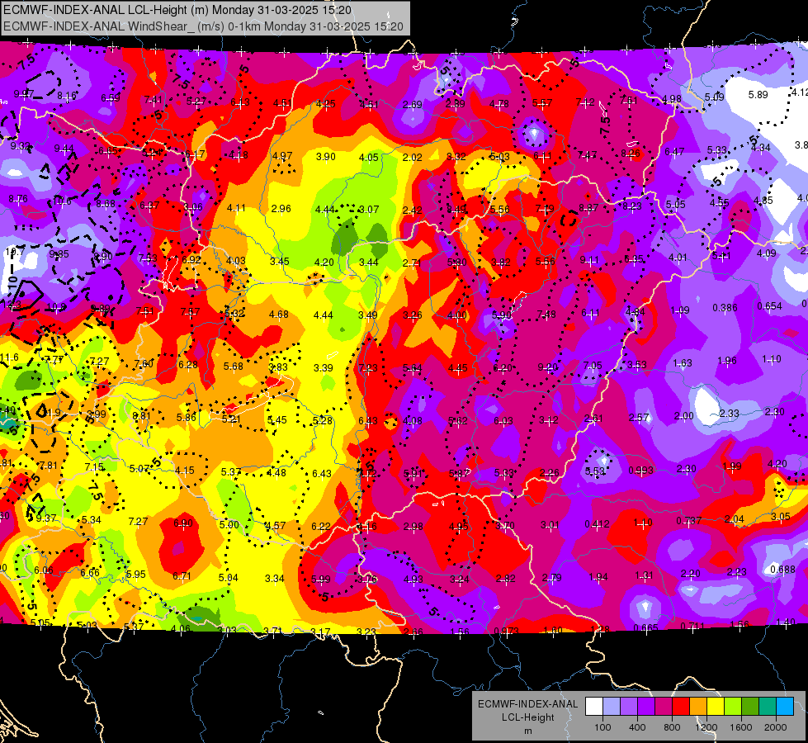Click the wind shear value 0.737
Image resolution: width=808 pixels, height=743 pixels.
click(689, 520)
